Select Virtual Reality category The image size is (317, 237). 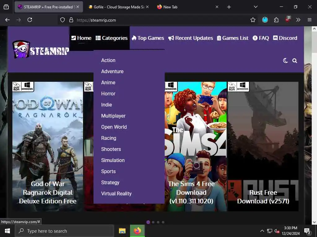click(x=116, y=193)
